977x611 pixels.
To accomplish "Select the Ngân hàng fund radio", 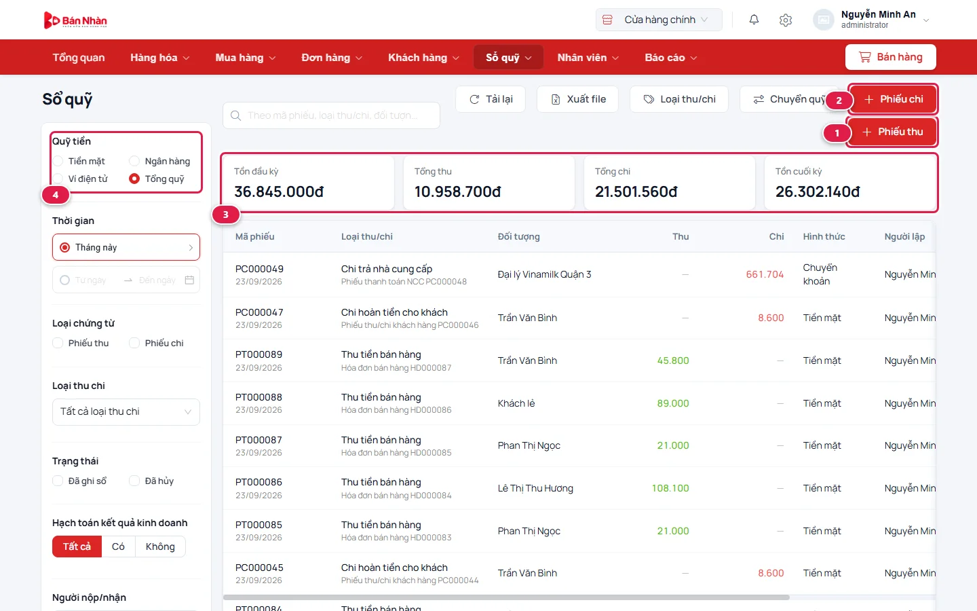I will coord(134,161).
